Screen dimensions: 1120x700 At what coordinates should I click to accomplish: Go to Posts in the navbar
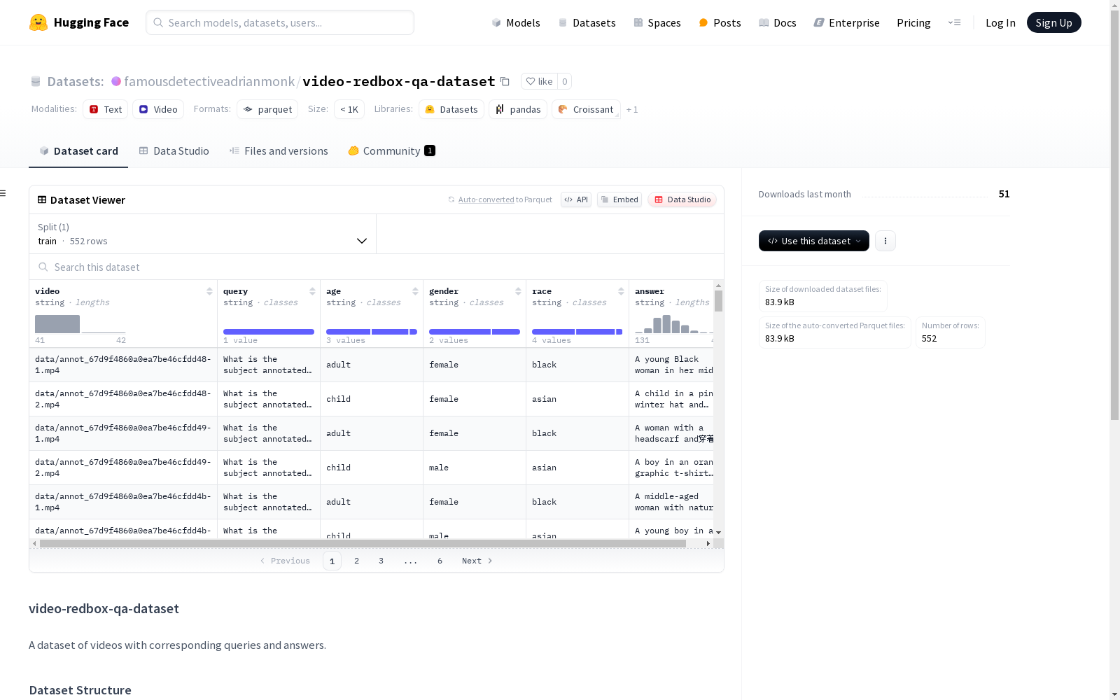tap(720, 22)
